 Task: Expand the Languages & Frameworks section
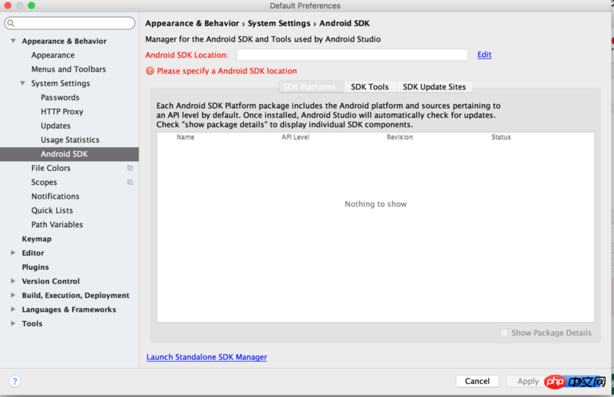pyautogui.click(x=13, y=309)
